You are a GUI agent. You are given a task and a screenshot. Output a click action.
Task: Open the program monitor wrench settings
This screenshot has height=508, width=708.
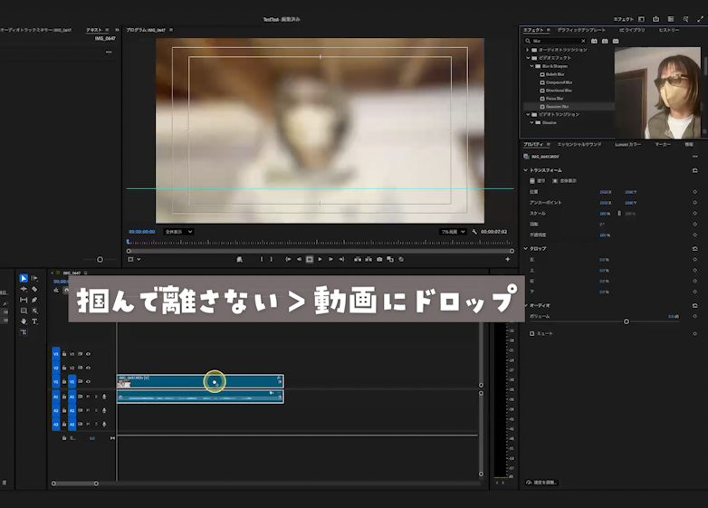(x=476, y=232)
